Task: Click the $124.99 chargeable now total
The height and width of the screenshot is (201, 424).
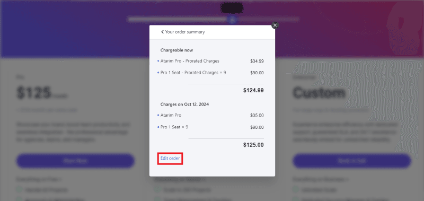Action: click(253, 90)
